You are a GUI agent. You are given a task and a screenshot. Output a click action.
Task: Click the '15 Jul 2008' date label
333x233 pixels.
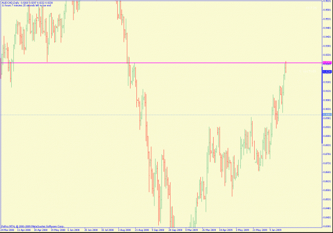(x=108, y=230)
